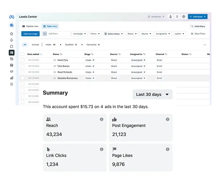Select the Qualified stage tab
This screenshot has width=218, height=185.
[71, 45]
